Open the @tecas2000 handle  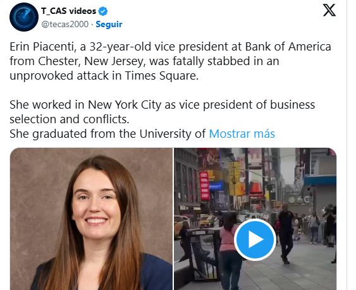(65, 24)
